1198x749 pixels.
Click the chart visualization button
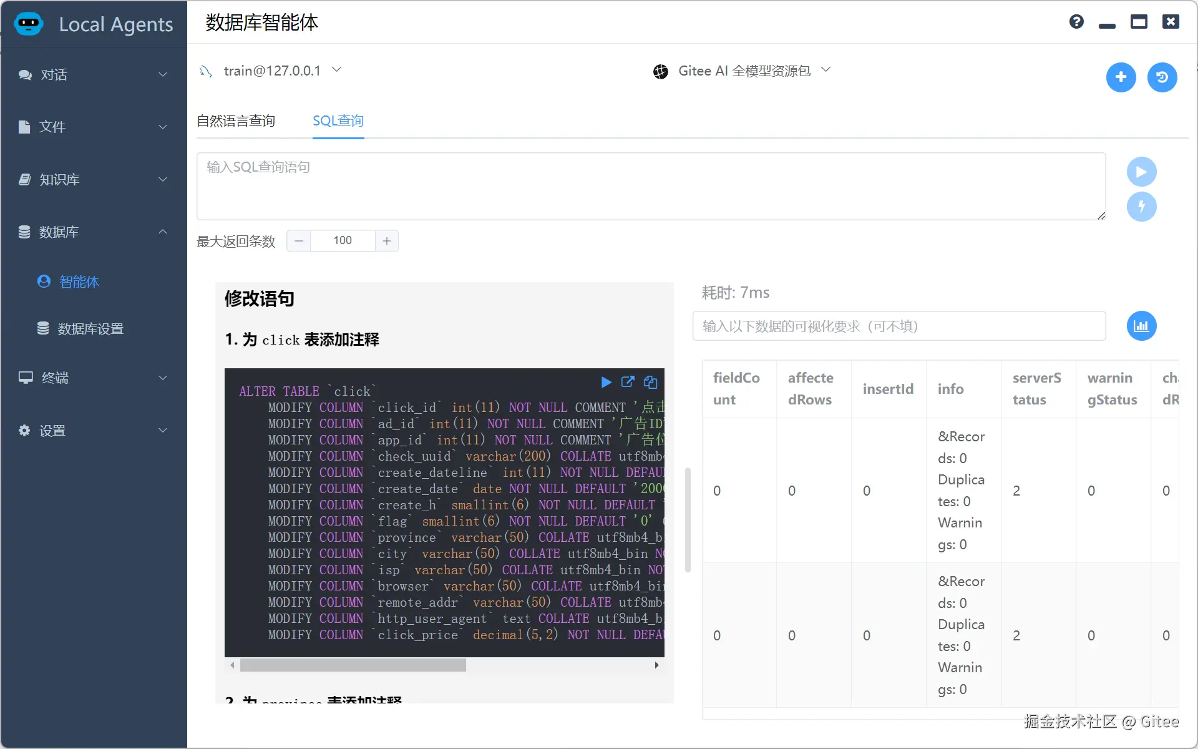[x=1141, y=326]
